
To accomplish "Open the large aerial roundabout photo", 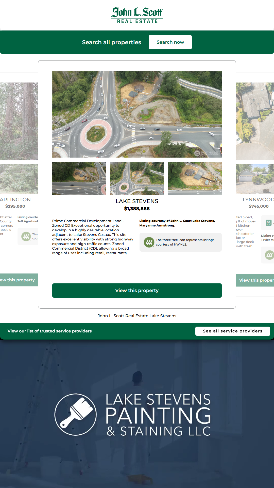I will (137, 114).
